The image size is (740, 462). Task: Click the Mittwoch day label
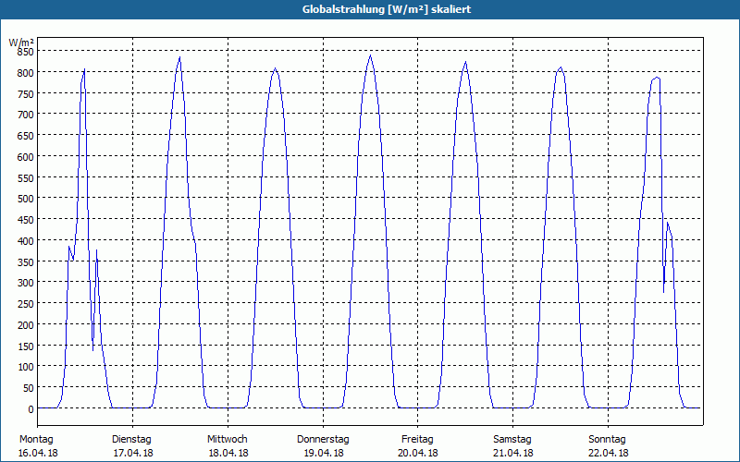(228, 440)
